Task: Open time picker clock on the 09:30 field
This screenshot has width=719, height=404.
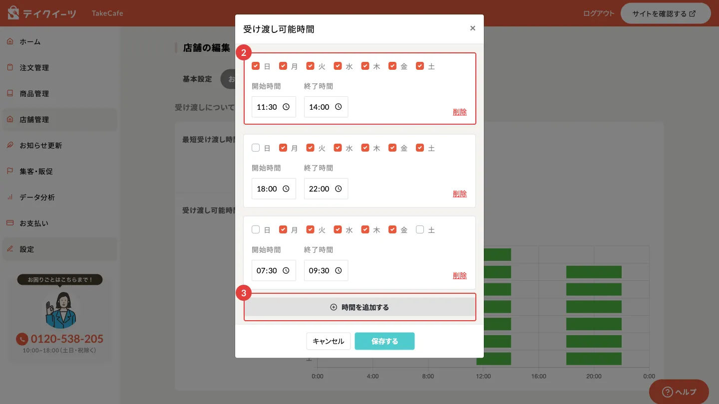Action: click(338, 270)
